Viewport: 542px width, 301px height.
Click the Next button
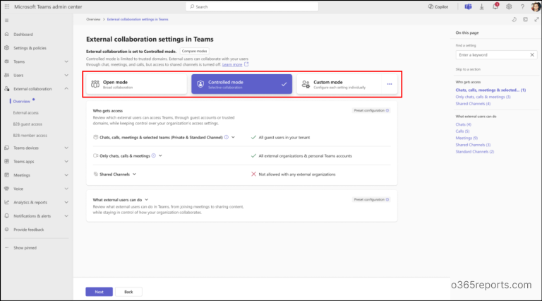(x=100, y=292)
